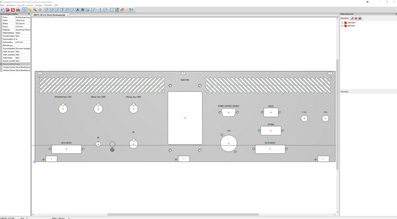The height and width of the screenshot is (219, 397).
Task: Select the OPTIONS rectangular cutout
Action: [x=270, y=131]
